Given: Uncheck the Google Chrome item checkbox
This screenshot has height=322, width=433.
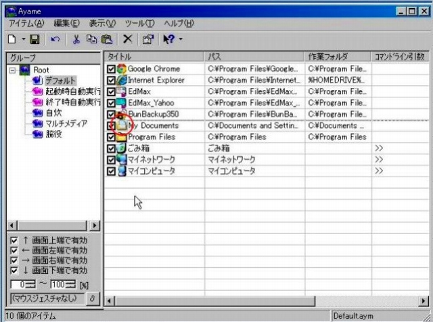Looking at the screenshot, I should click(x=111, y=69).
